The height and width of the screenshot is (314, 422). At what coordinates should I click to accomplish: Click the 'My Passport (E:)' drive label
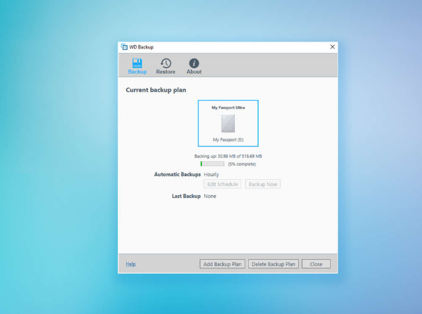(x=228, y=140)
